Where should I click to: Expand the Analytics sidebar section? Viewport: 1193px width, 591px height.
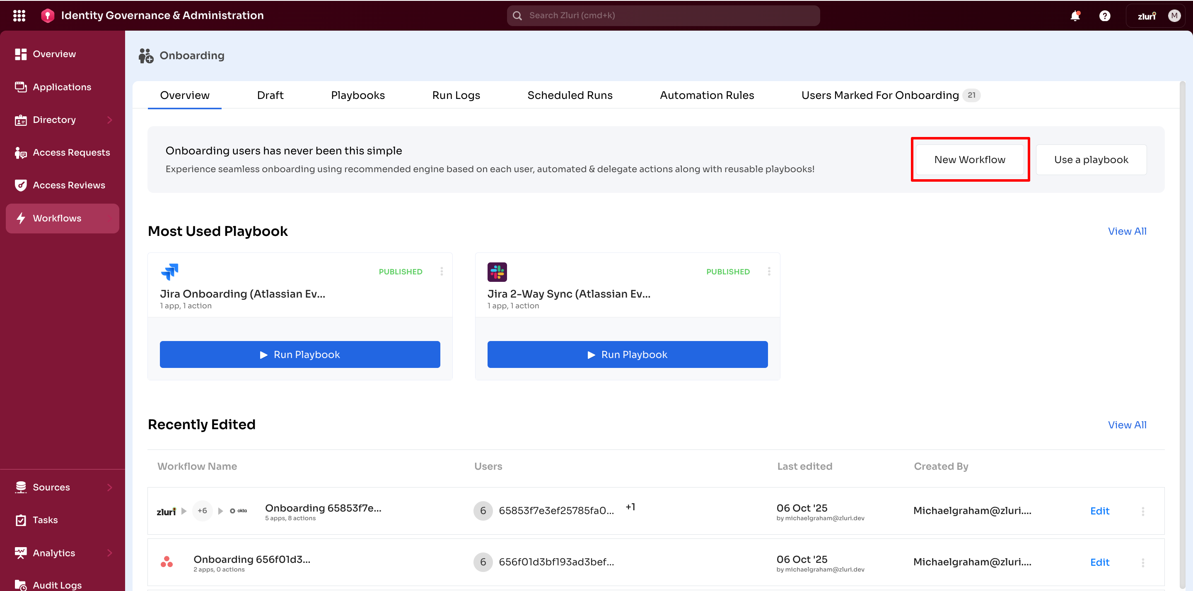tap(54, 553)
